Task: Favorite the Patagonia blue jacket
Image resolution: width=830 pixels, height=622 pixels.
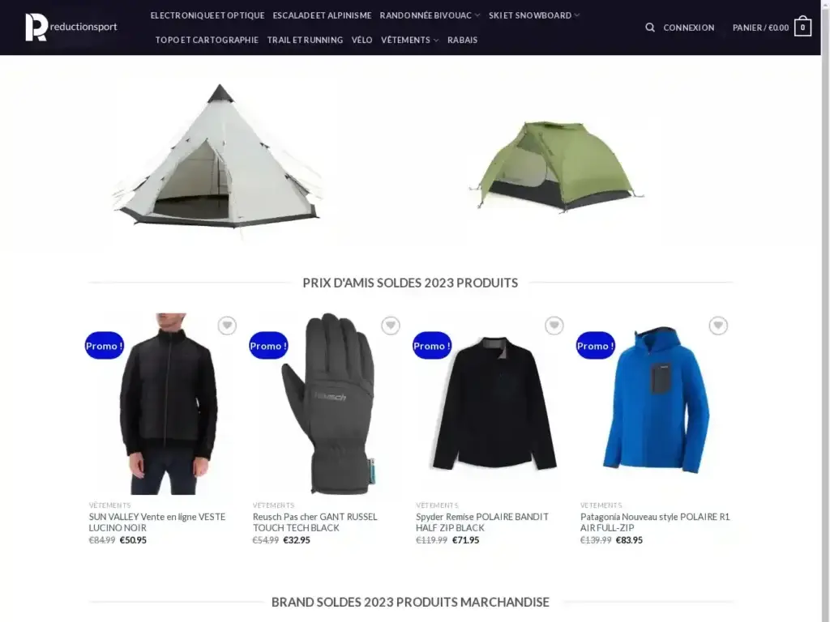Action: (x=718, y=326)
